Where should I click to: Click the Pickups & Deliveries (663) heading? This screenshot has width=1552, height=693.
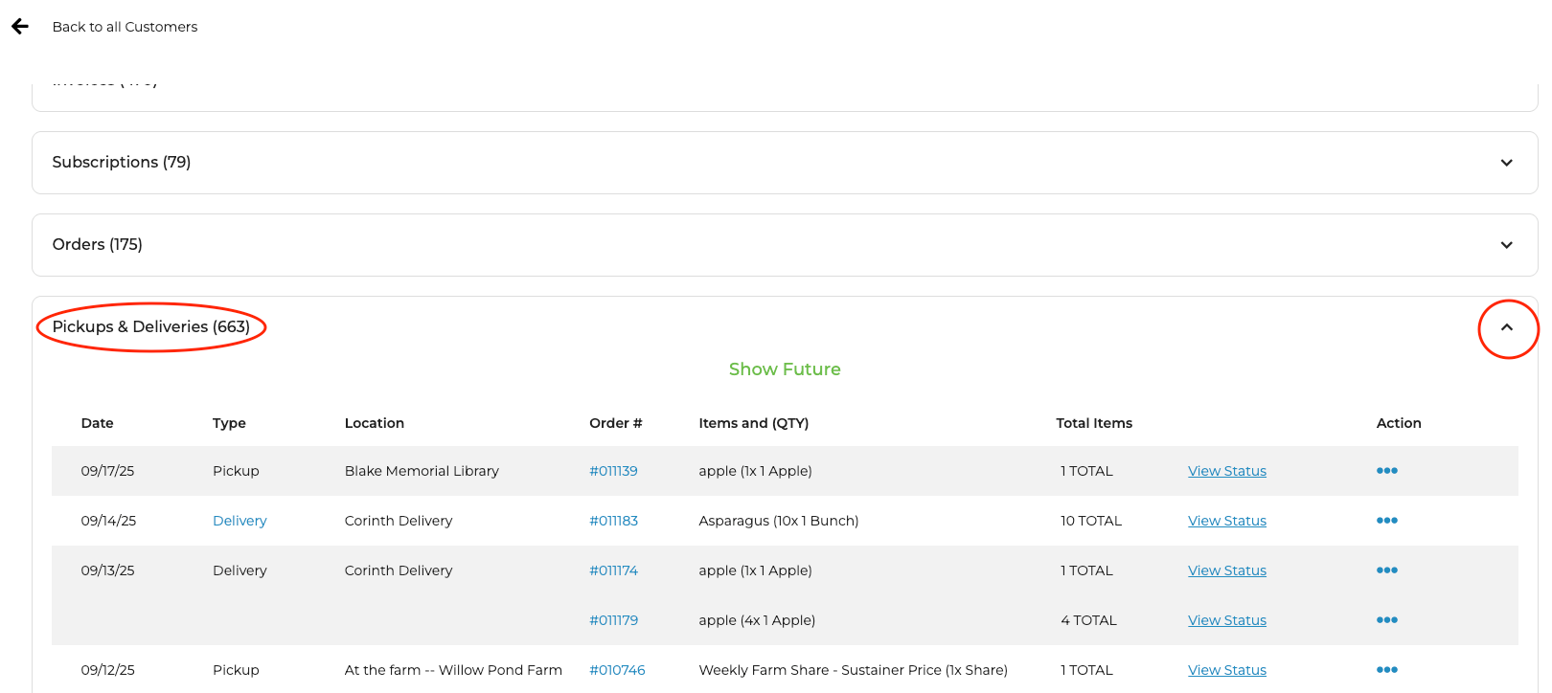(150, 327)
